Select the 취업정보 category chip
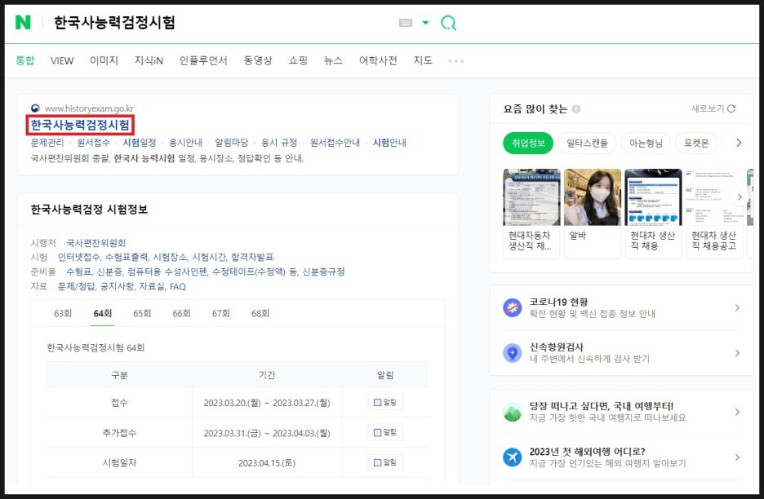764x499 pixels. tap(528, 144)
